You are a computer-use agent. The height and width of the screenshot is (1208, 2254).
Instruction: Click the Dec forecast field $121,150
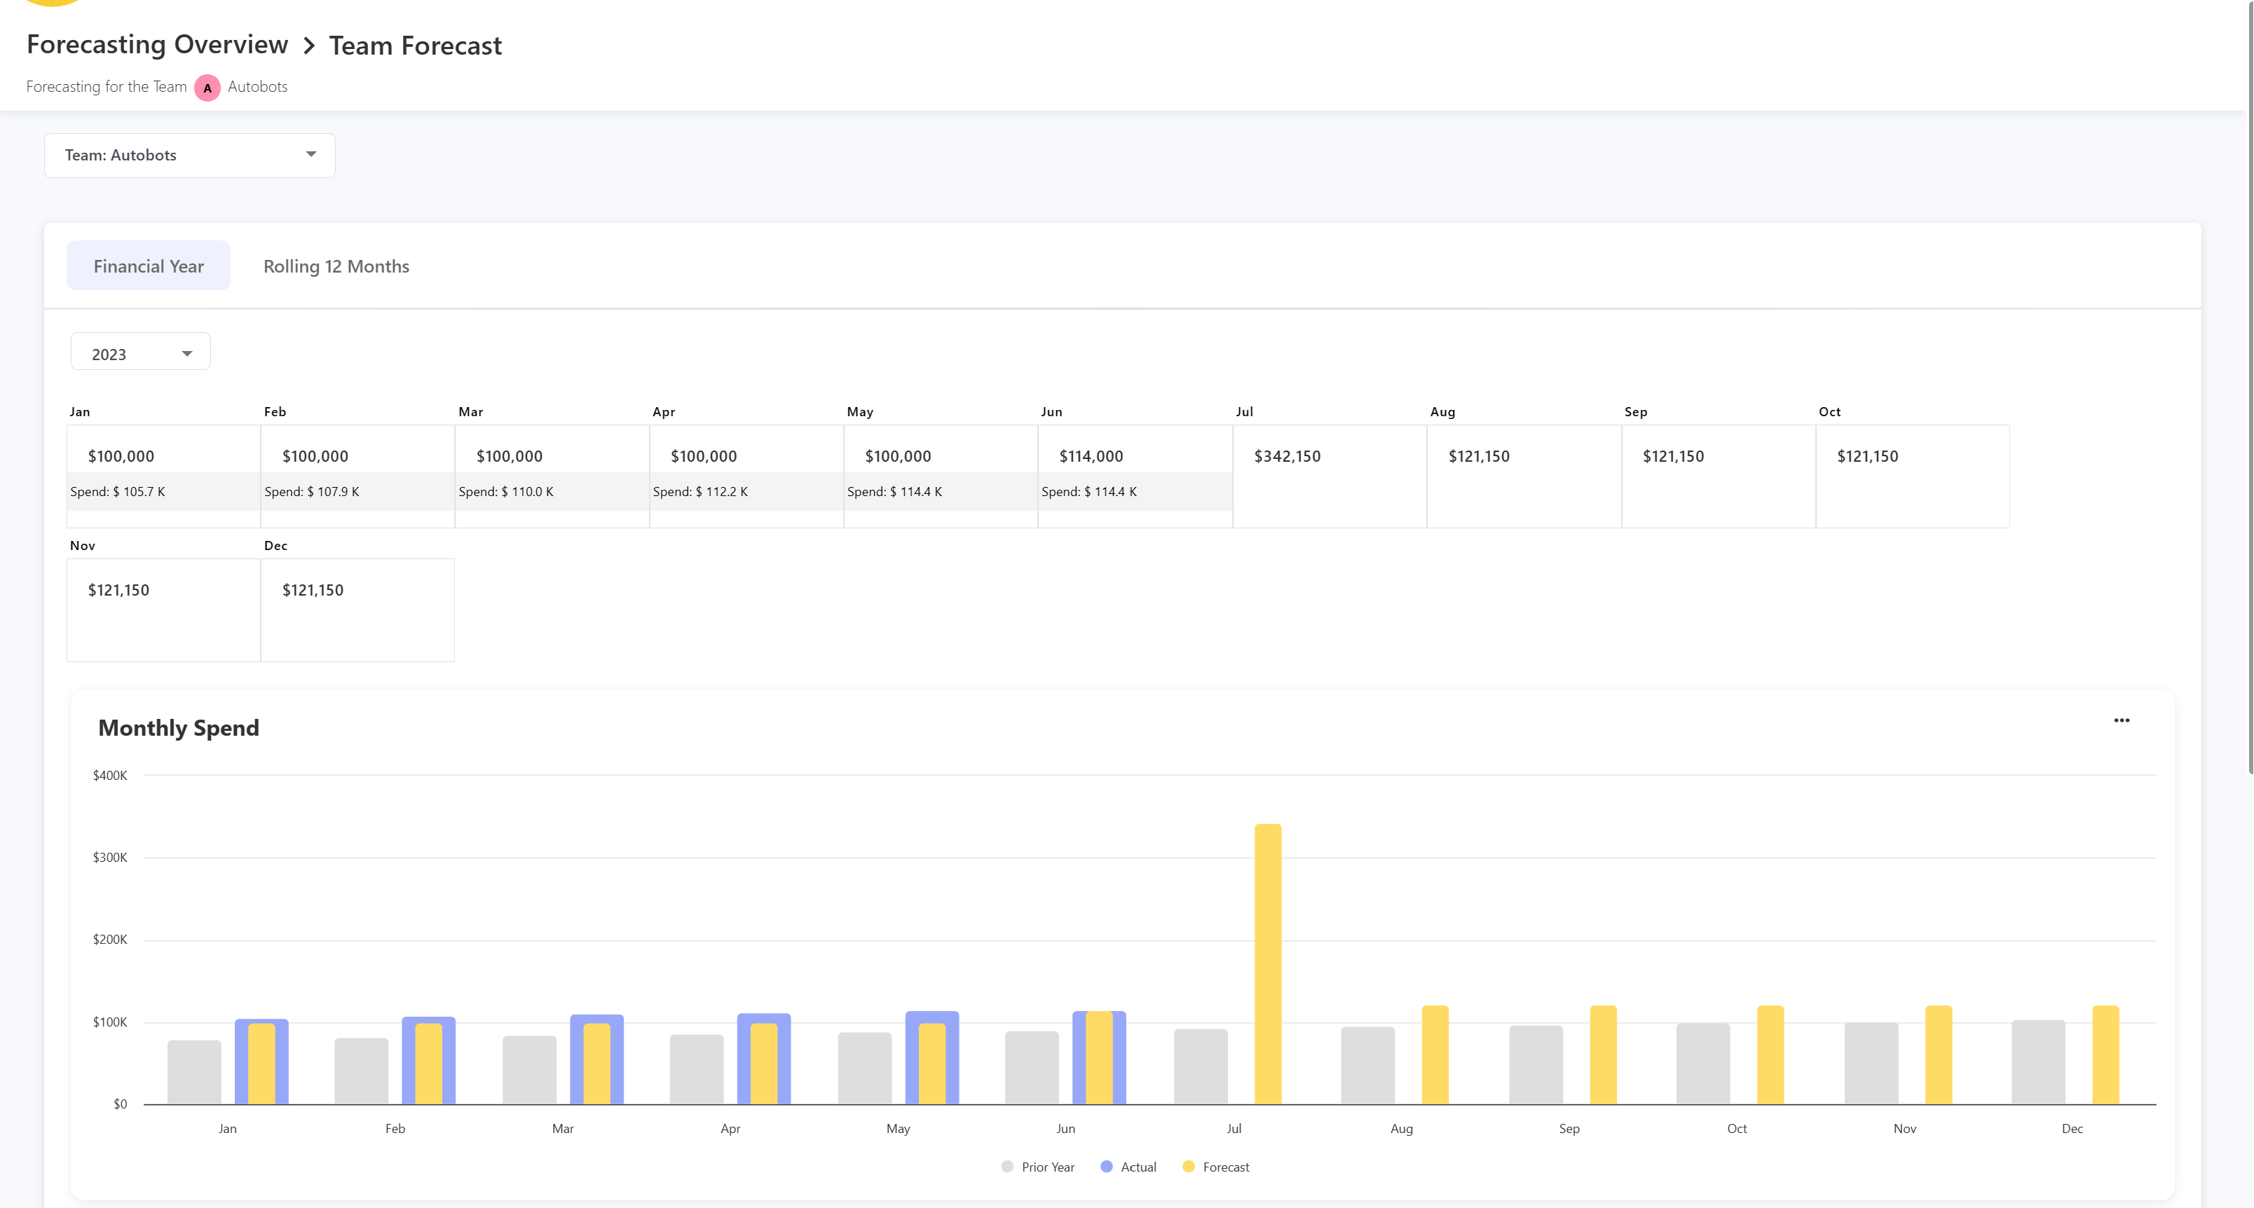313,589
